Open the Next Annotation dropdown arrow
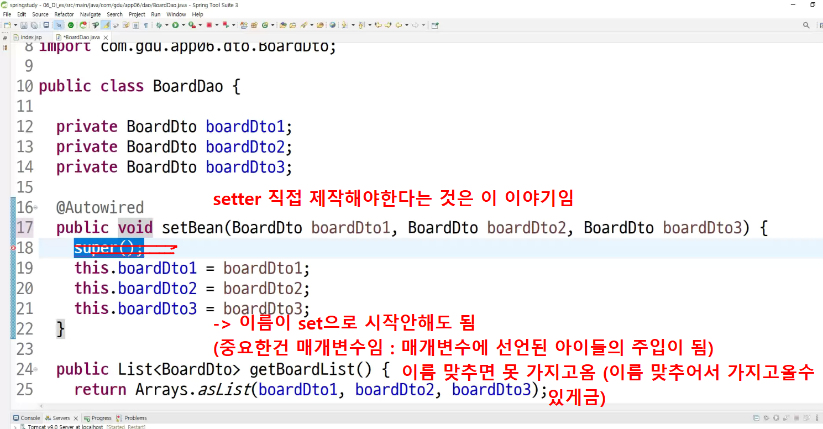This screenshot has height=429, width=823. point(353,25)
